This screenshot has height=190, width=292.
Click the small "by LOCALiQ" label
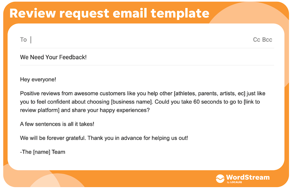(x=235, y=183)
